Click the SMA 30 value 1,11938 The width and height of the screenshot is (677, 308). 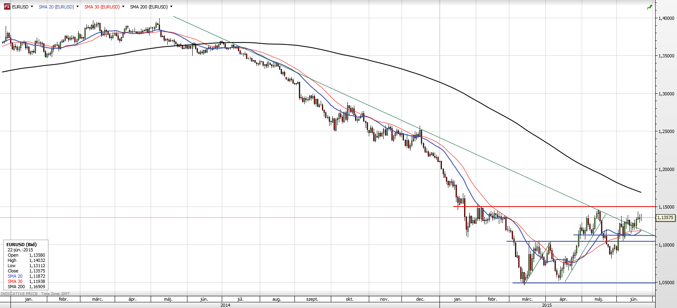click(37, 281)
